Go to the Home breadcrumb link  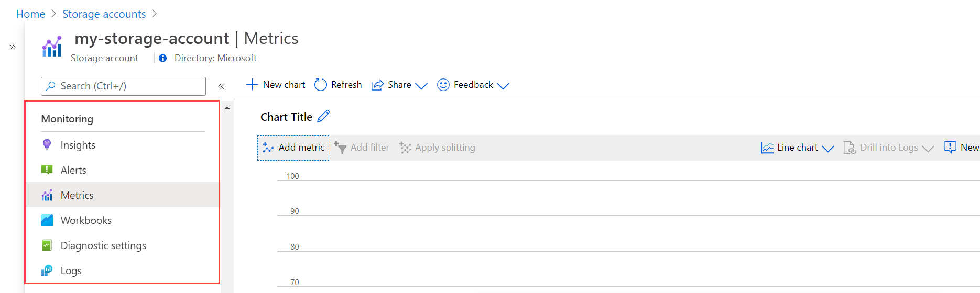[30, 14]
